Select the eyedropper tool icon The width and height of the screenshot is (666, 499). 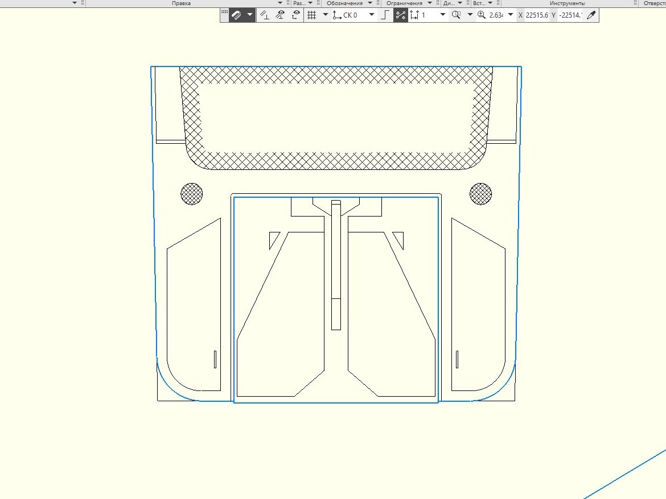tap(591, 15)
